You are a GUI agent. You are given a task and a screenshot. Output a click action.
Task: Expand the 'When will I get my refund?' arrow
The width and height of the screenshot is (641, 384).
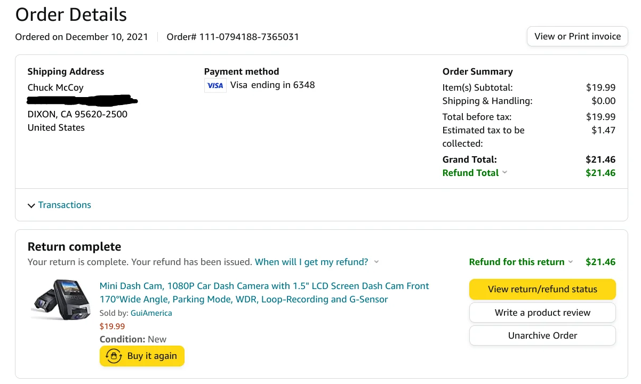pos(376,262)
